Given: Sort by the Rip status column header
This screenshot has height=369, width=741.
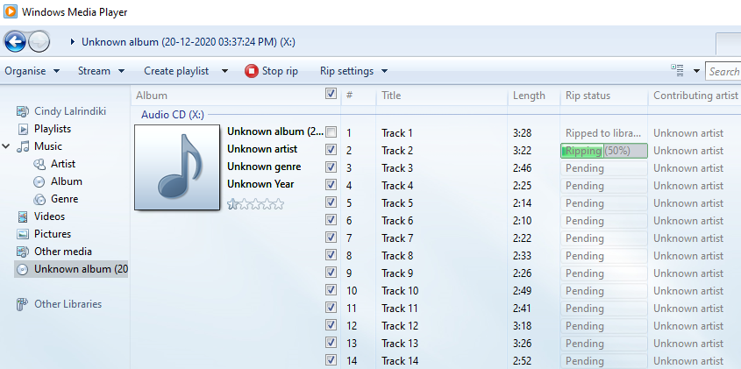Looking at the screenshot, I should pyautogui.click(x=588, y=96).
